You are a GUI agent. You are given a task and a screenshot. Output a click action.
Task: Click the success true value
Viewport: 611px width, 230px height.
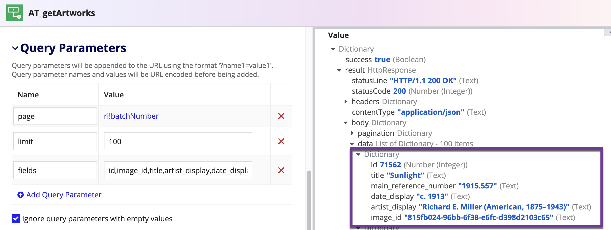[382, 59]
